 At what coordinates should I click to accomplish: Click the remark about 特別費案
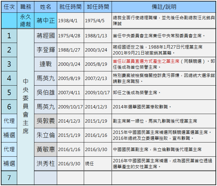click(x=164, y=78)
